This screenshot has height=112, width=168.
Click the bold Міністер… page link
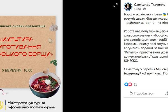pyautogui.click(x=162, y=69)
